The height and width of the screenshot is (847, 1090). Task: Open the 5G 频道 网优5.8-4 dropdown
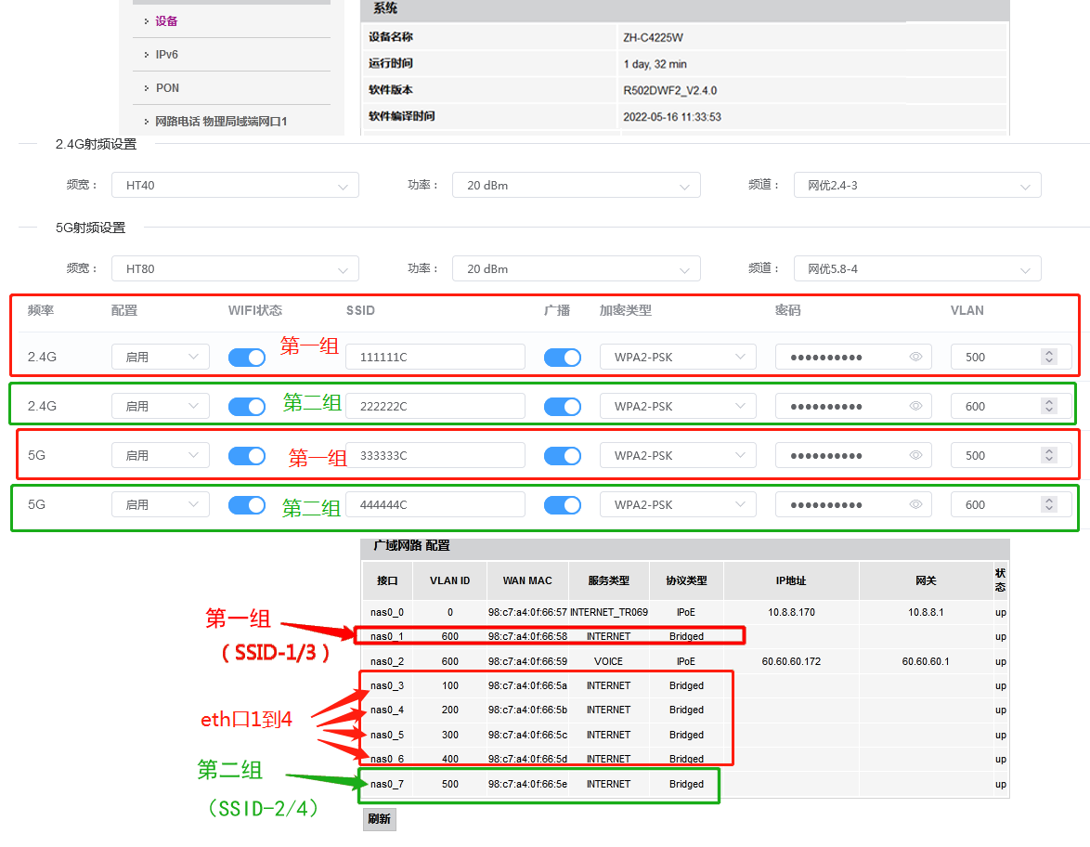[917, 268]
